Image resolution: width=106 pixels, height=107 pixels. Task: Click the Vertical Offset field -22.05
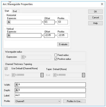tap(49, 35)
